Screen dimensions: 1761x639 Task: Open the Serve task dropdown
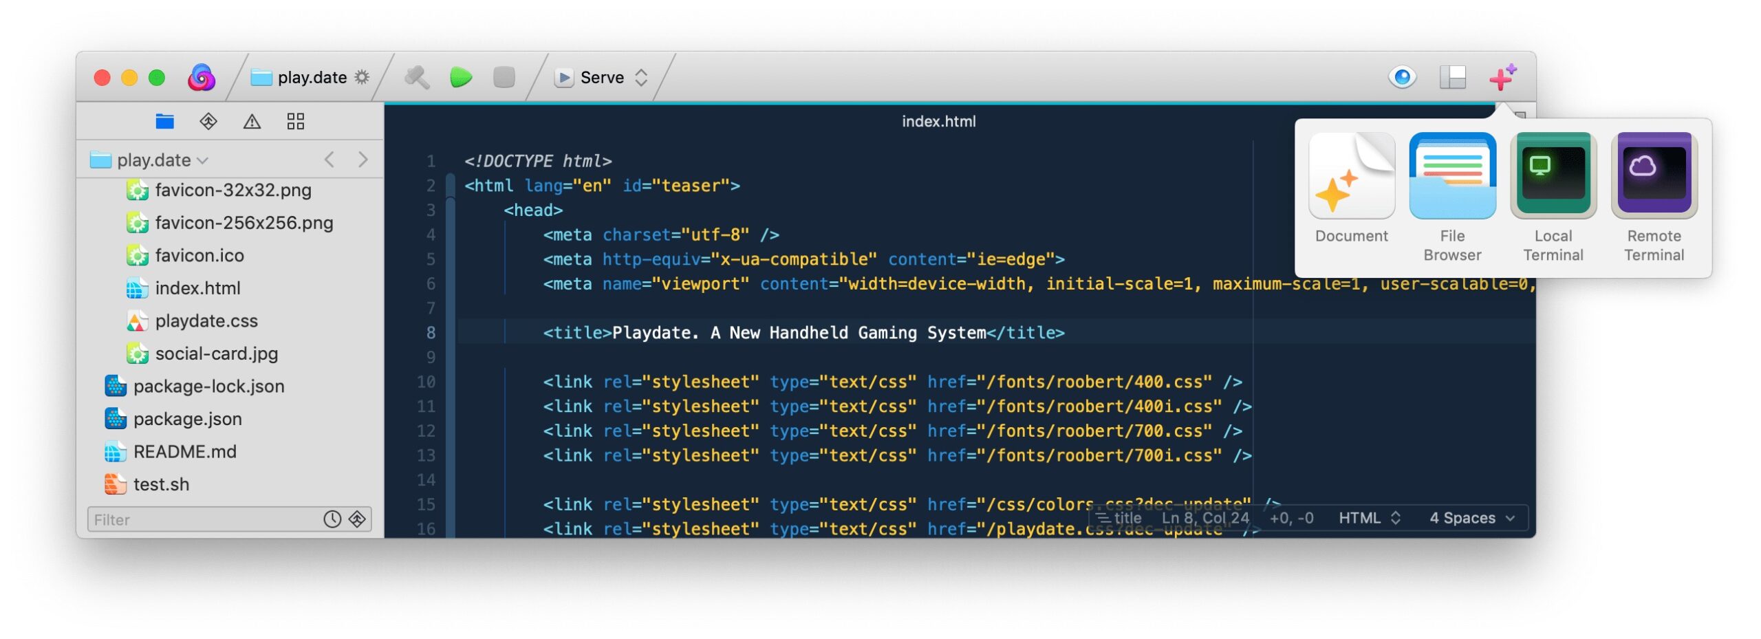[x=602, y=77]
